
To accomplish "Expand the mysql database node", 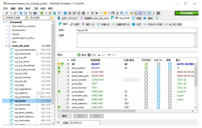I will [x=7, y=34].
